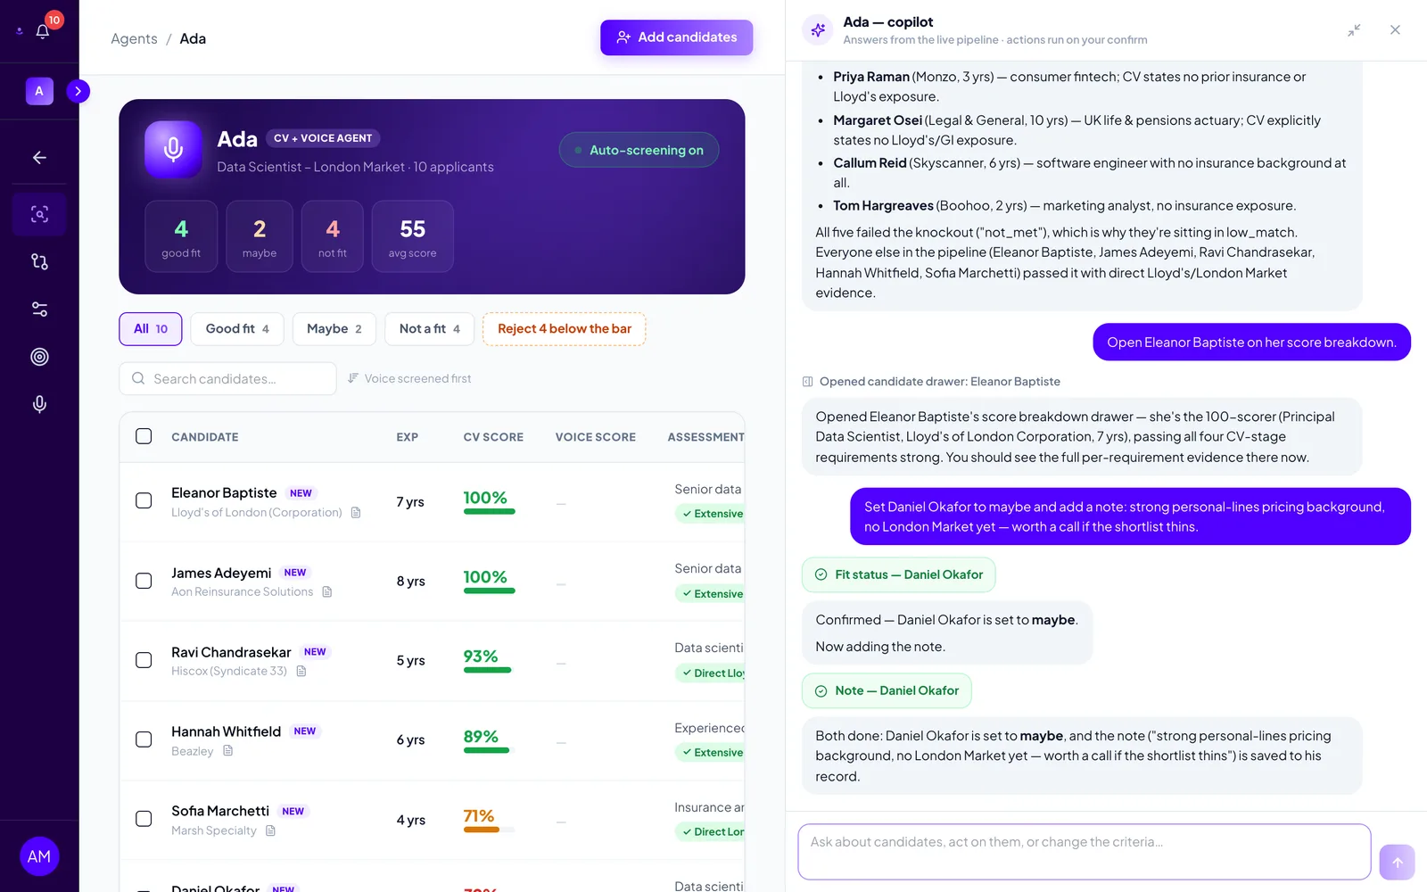Open the pipeline workflow icon in sidebar
Image resolution: width=1427 pixels, height=892 pixels.
39,261
